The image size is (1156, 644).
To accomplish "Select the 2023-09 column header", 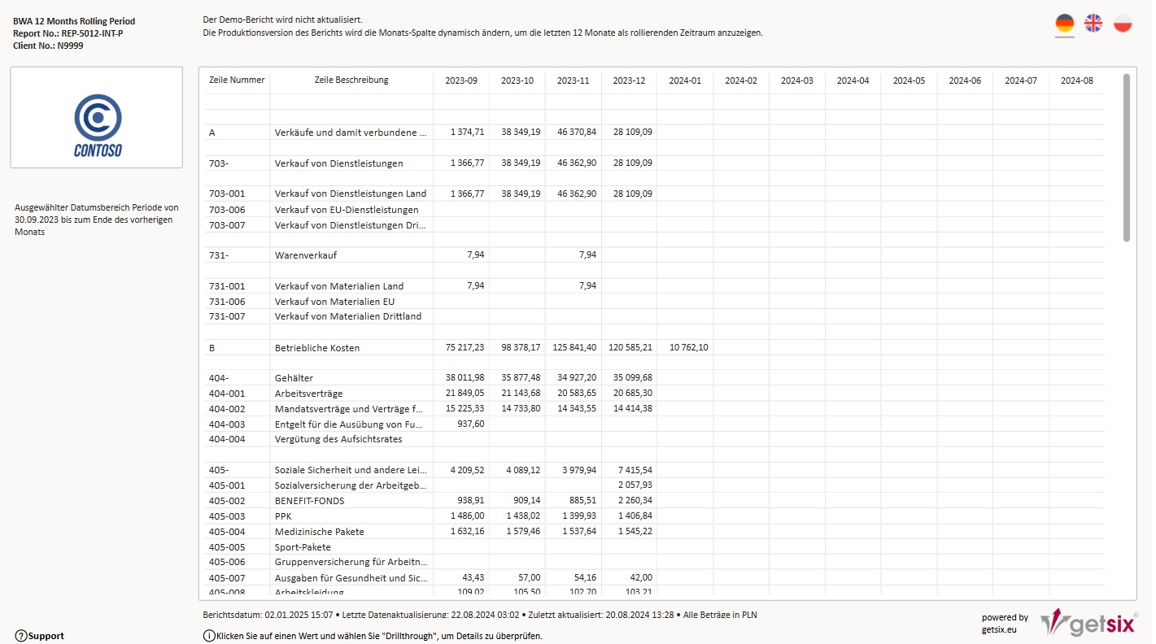I will (461, 80).
